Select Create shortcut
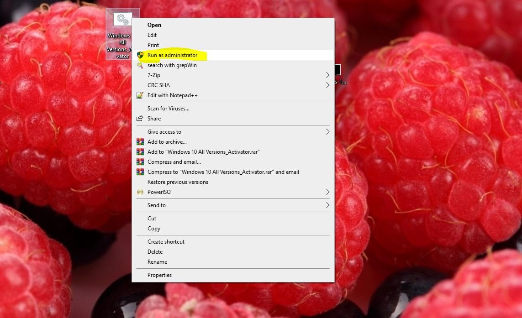 click(233, 242)
